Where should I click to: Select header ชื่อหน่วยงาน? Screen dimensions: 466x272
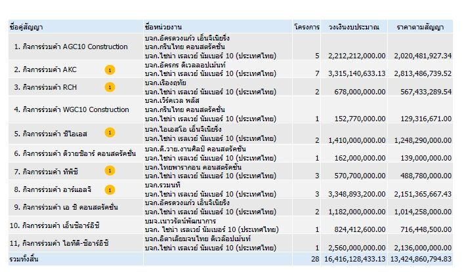[163, 28]
